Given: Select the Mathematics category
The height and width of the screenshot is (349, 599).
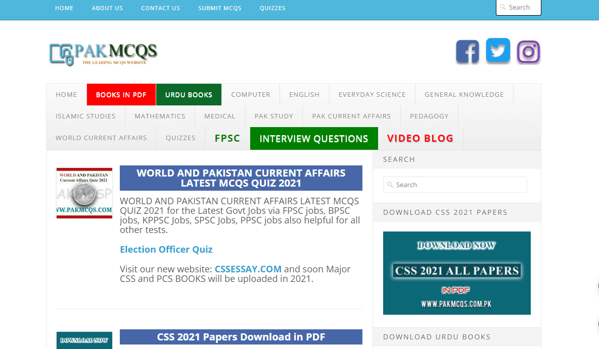Looking at the screenshot, I should click(160, 116).
